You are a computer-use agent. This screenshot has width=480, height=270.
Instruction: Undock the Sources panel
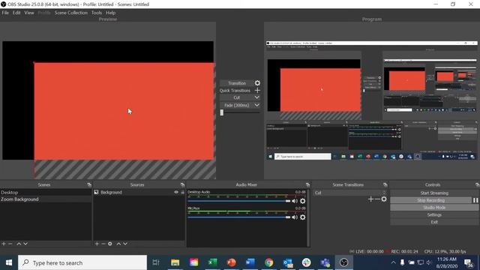(182, 184)
